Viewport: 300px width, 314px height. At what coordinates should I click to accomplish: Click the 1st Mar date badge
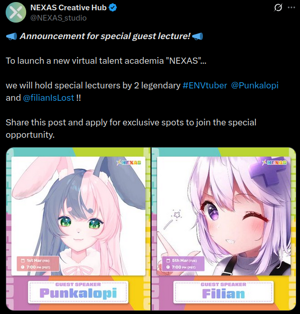(x=38, y=264)
